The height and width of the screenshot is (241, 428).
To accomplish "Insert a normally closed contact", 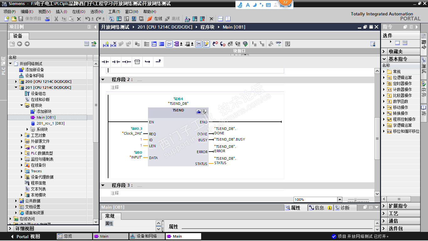I will click(116, 62).
